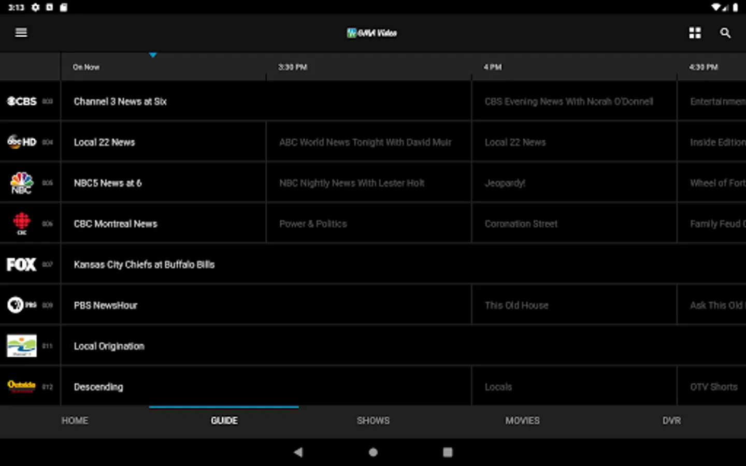This screenshot has height=466, width=746.
Task: Select Local 22 News at 4 PM
Action: coord(574,142)
